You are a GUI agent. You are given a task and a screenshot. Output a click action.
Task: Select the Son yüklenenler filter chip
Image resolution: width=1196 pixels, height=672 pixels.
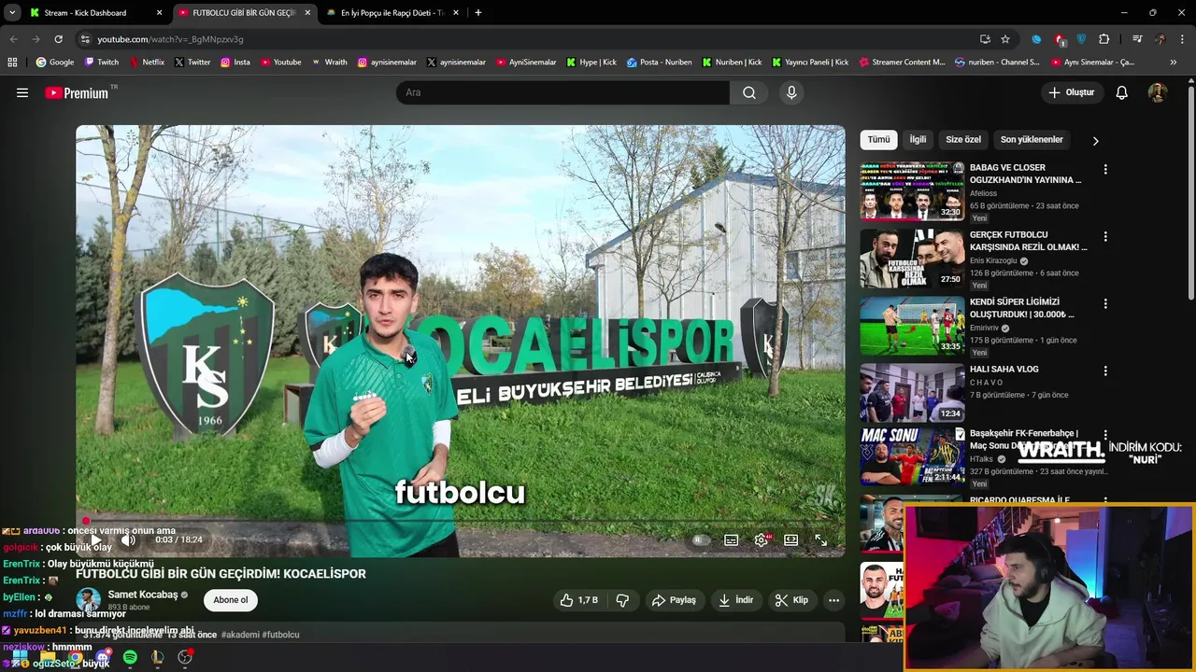1032,140
